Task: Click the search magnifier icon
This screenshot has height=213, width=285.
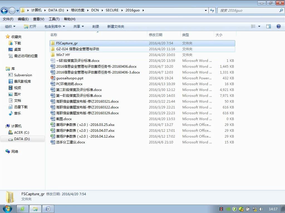Action: [281, 10]
